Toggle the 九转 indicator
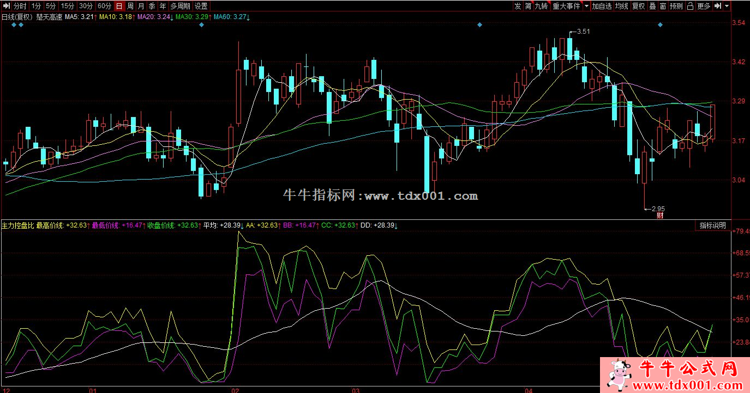The height and width of the screenshot is (393, 750). (x=541, y=6)
